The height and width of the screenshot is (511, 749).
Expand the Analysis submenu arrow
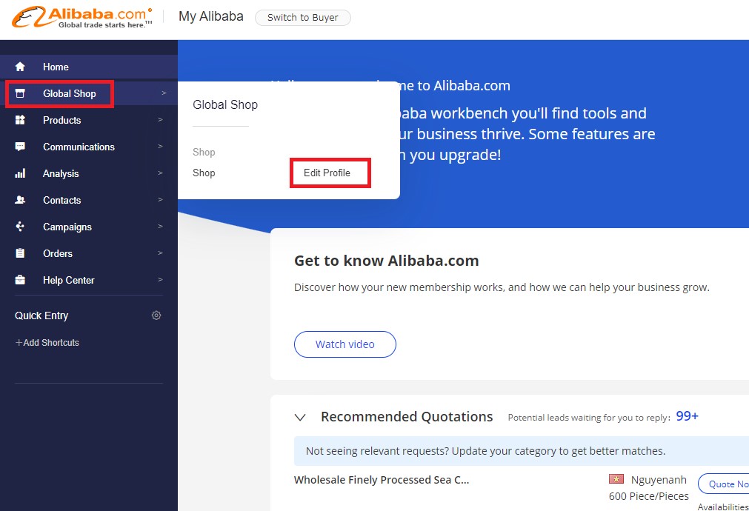(x=161, y=173)
